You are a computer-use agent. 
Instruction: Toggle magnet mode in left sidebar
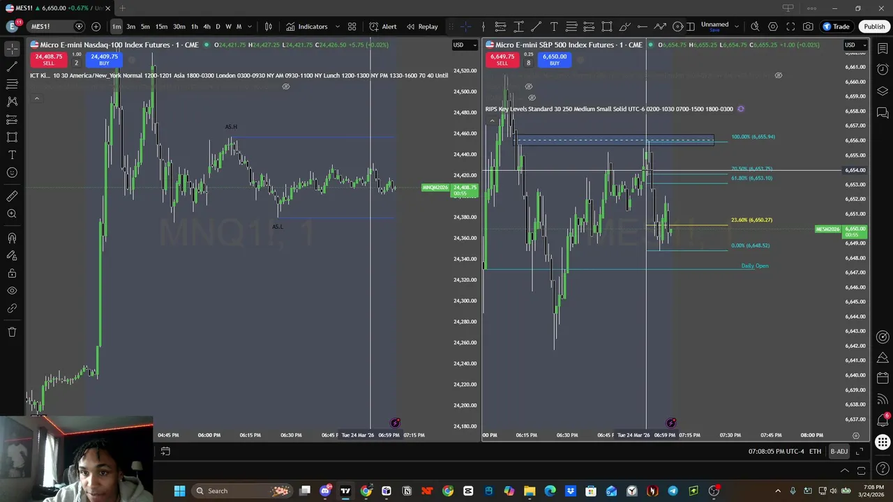tap(12, 238)
